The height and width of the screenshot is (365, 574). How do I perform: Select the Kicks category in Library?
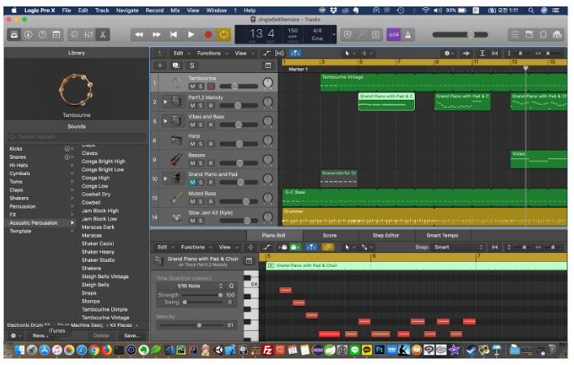pyautogui.click(x=40, y=149)
